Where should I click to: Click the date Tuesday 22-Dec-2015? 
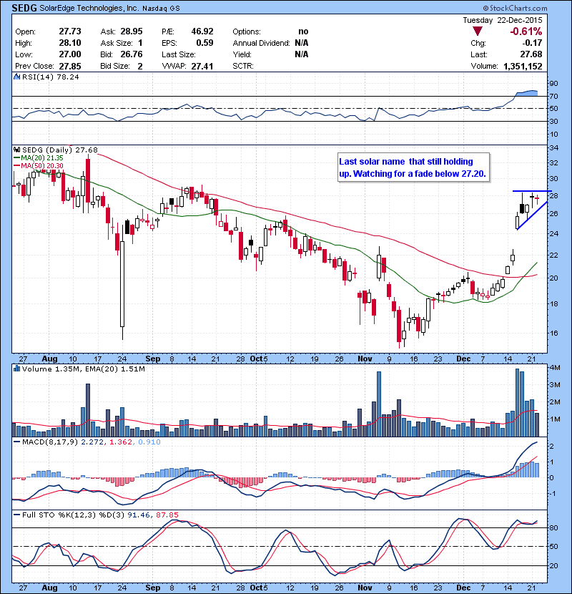coord(503,20)
